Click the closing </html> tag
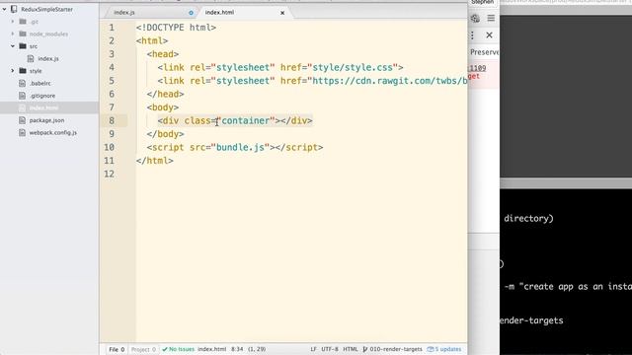 tap(155, 161)
